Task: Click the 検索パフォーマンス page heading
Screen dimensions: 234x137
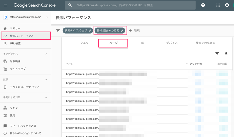Action: [x=73, y=18]
